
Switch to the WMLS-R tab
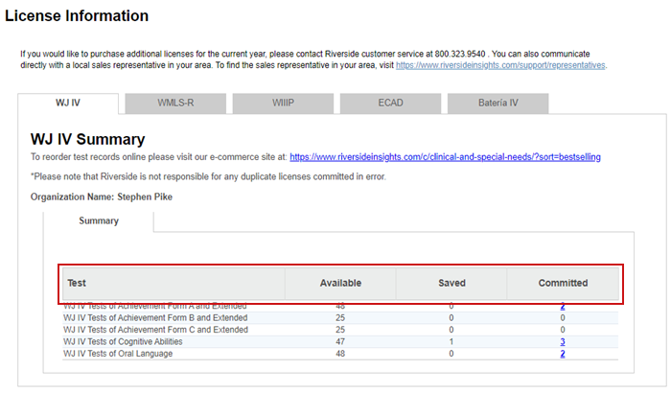coord(176,103)
